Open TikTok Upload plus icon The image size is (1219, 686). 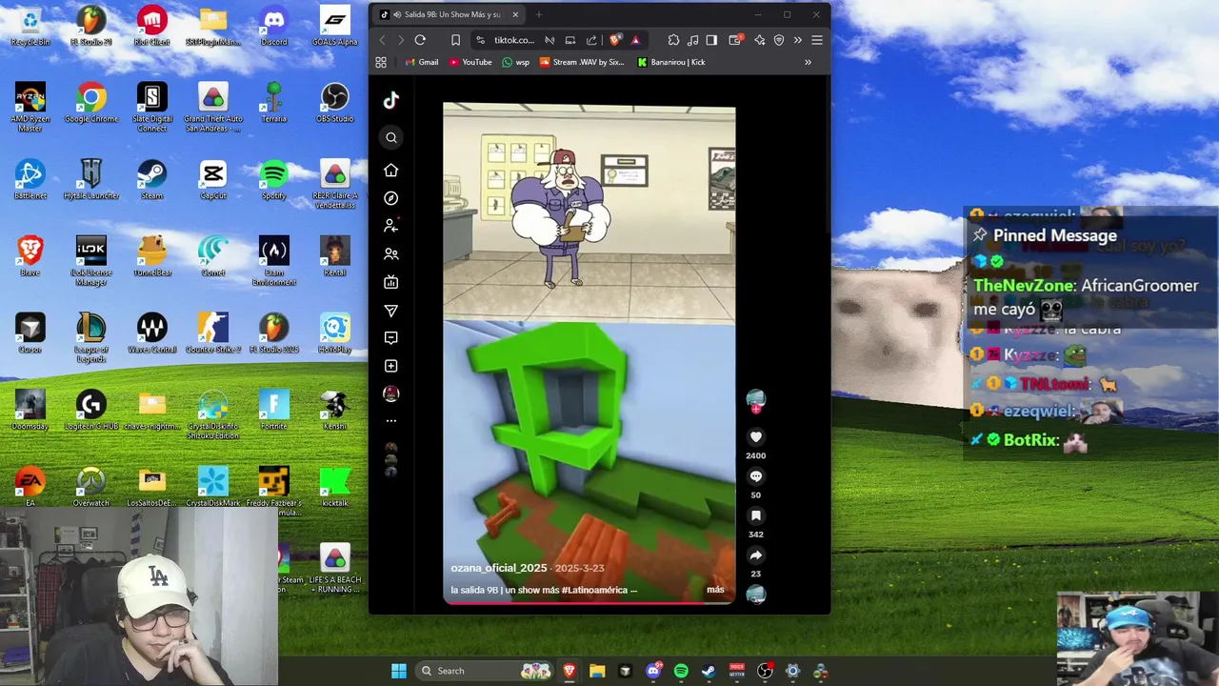(390, 366)
